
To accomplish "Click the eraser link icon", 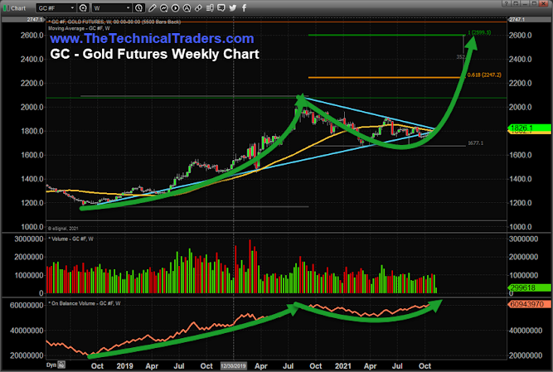I will [198, 7].
